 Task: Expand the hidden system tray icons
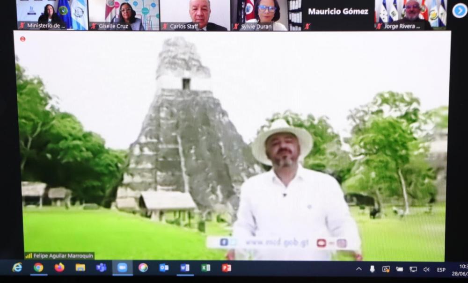coord(359,269)
